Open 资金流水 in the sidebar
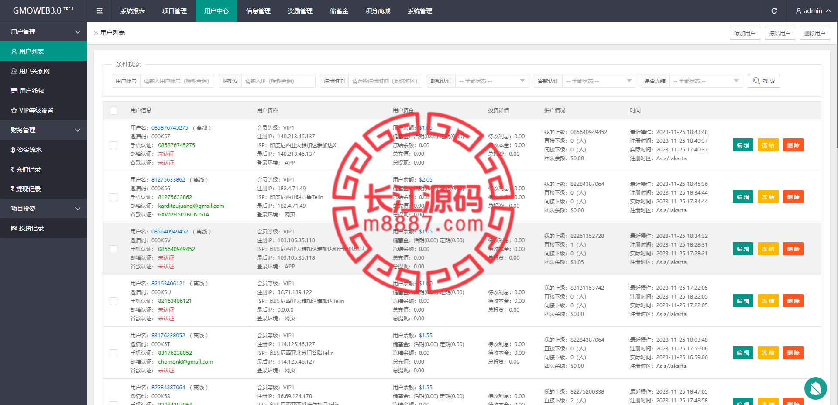This screenshot has height=405, width=838. (44, 150)
